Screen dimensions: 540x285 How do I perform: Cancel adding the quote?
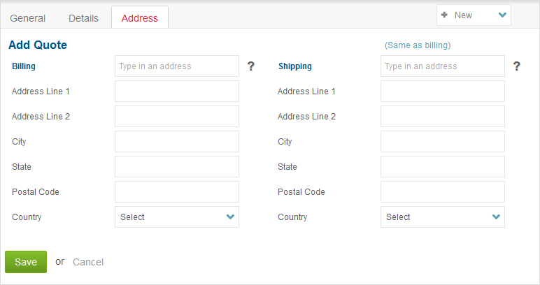coord(88,262)
